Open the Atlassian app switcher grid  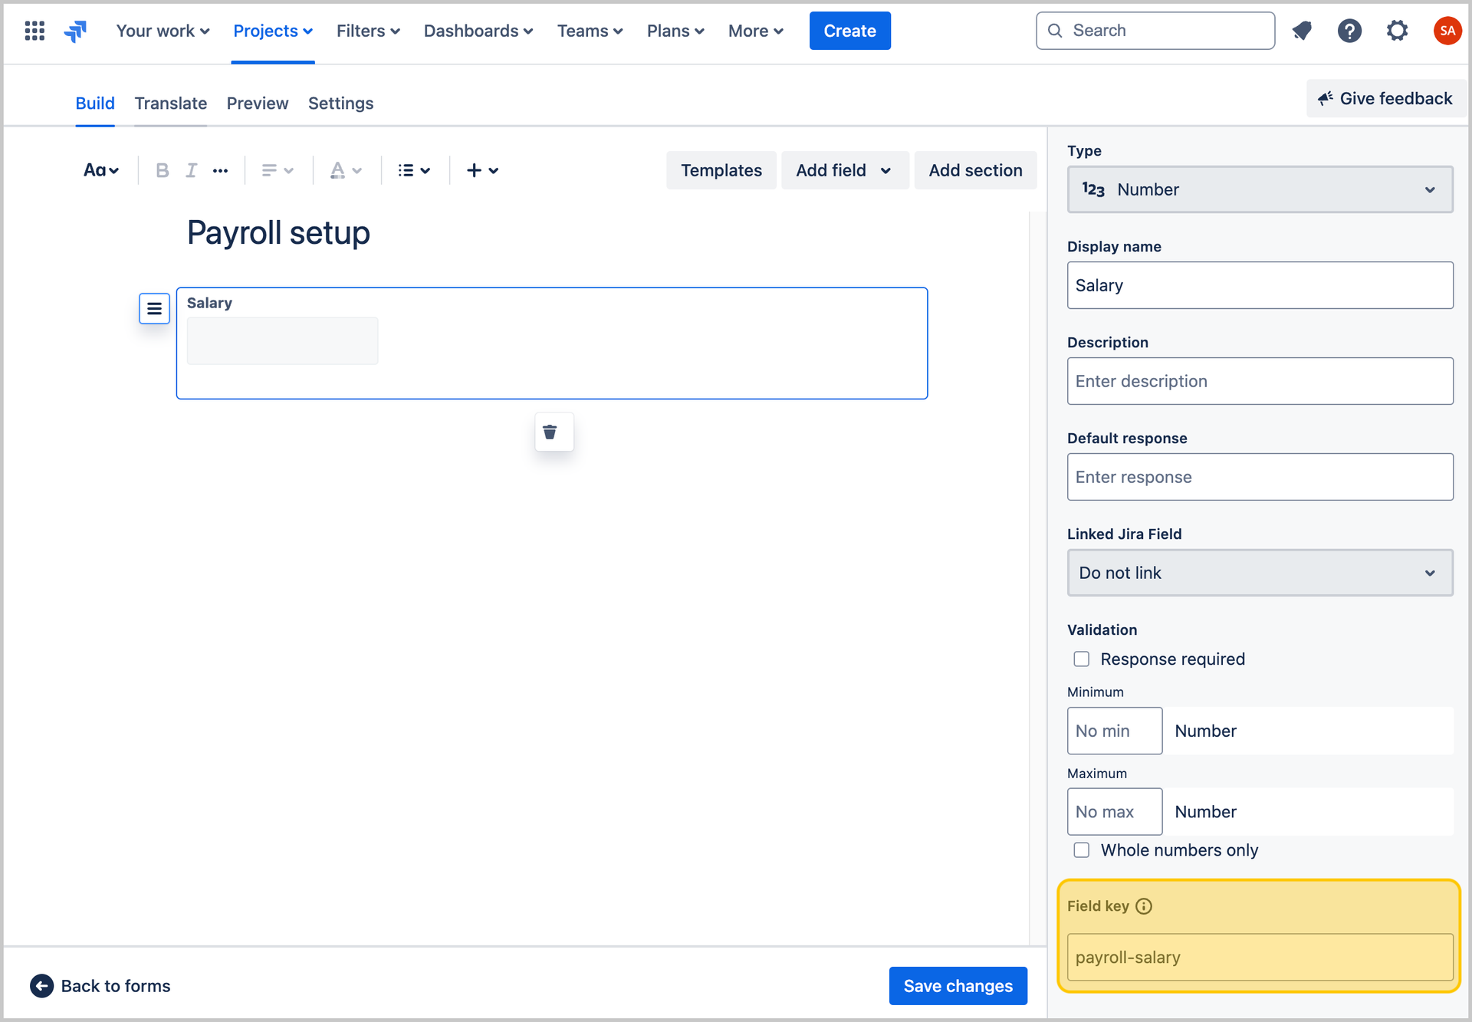click(34, 31)
